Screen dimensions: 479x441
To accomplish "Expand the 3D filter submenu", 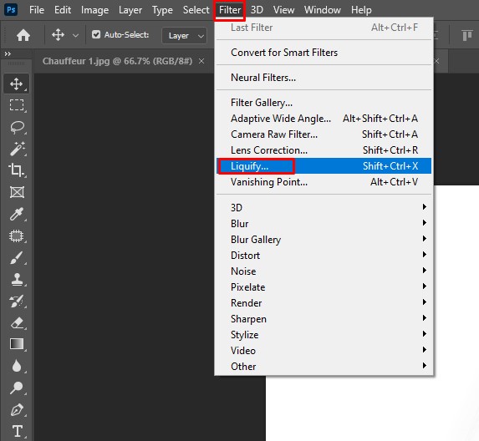I will click(324, 207).
